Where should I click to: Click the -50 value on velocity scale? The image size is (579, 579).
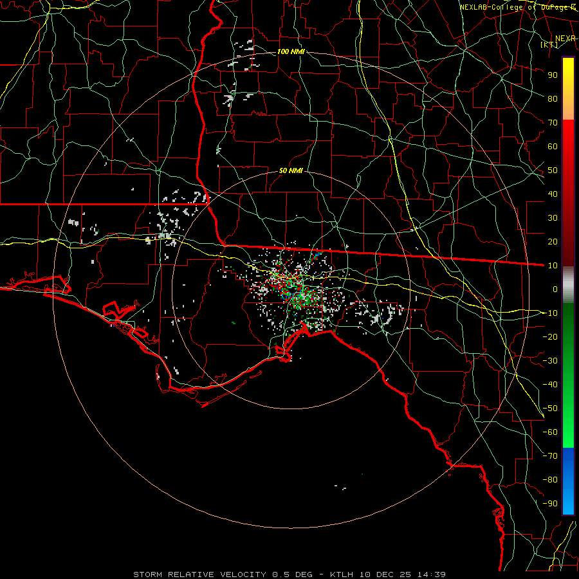click(550, 409)
